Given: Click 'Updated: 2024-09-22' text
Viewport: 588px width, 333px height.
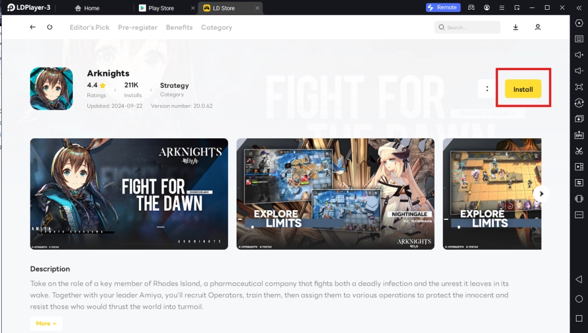Looking at the screenshot, I should click(x=115, y=106).
